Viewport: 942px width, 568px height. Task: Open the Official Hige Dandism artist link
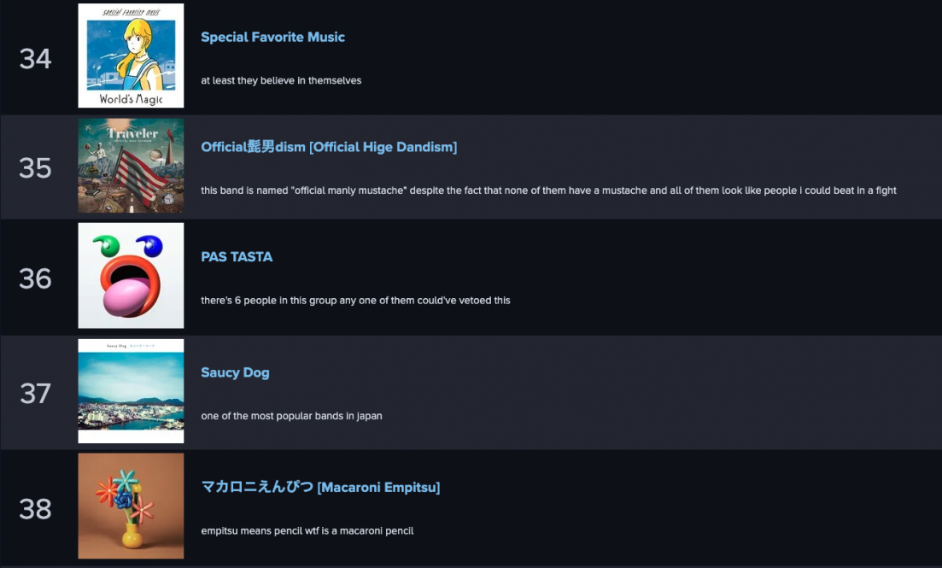329,147
